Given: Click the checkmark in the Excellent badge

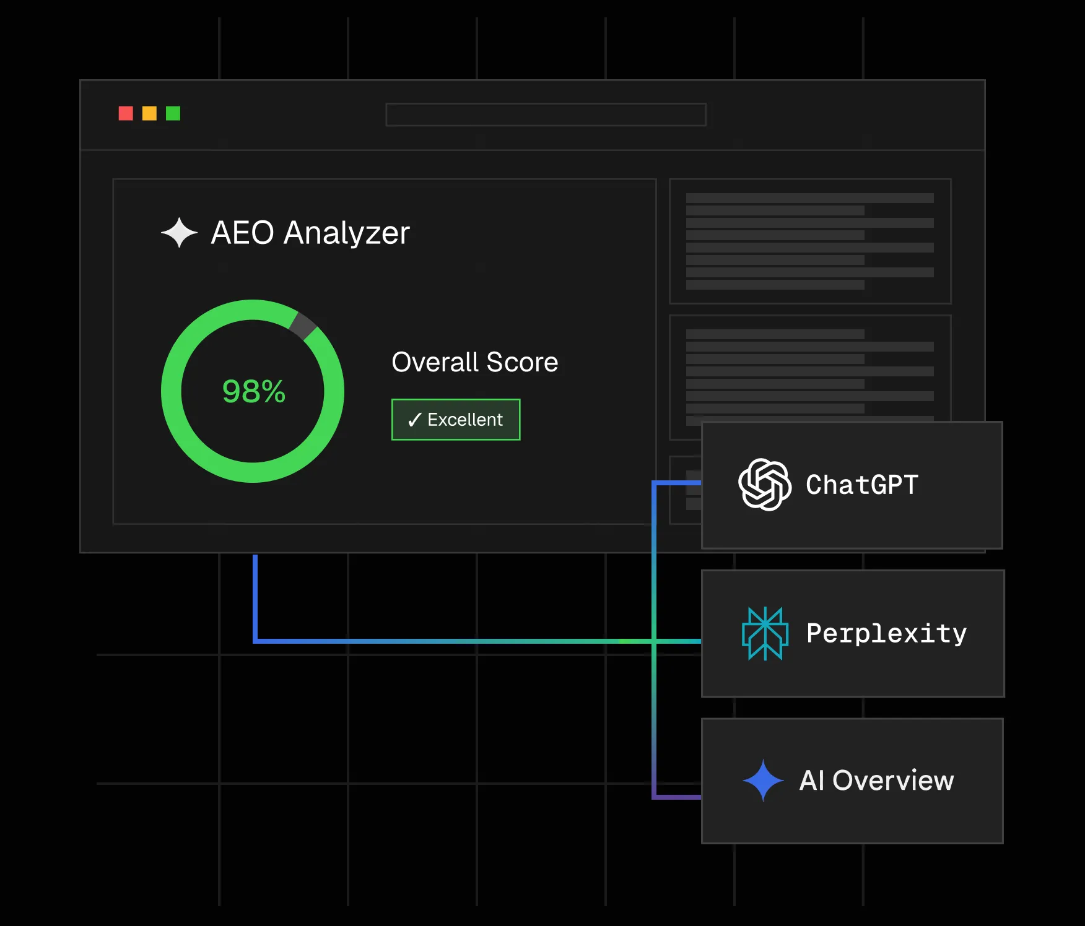Looking at the screenshot, I should pyautogui.click(x=414, y=420).
